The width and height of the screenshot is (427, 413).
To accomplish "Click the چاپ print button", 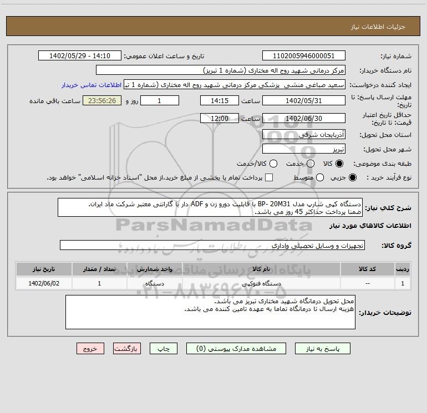I will click(x=164, y=349).
